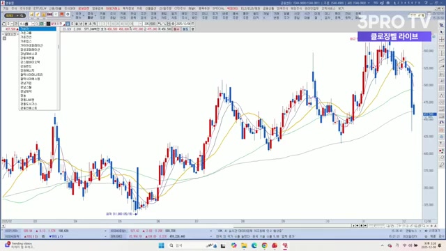Select the pointer tool in right drawing strip
This screenshot has width=446, height=251.
441,33
